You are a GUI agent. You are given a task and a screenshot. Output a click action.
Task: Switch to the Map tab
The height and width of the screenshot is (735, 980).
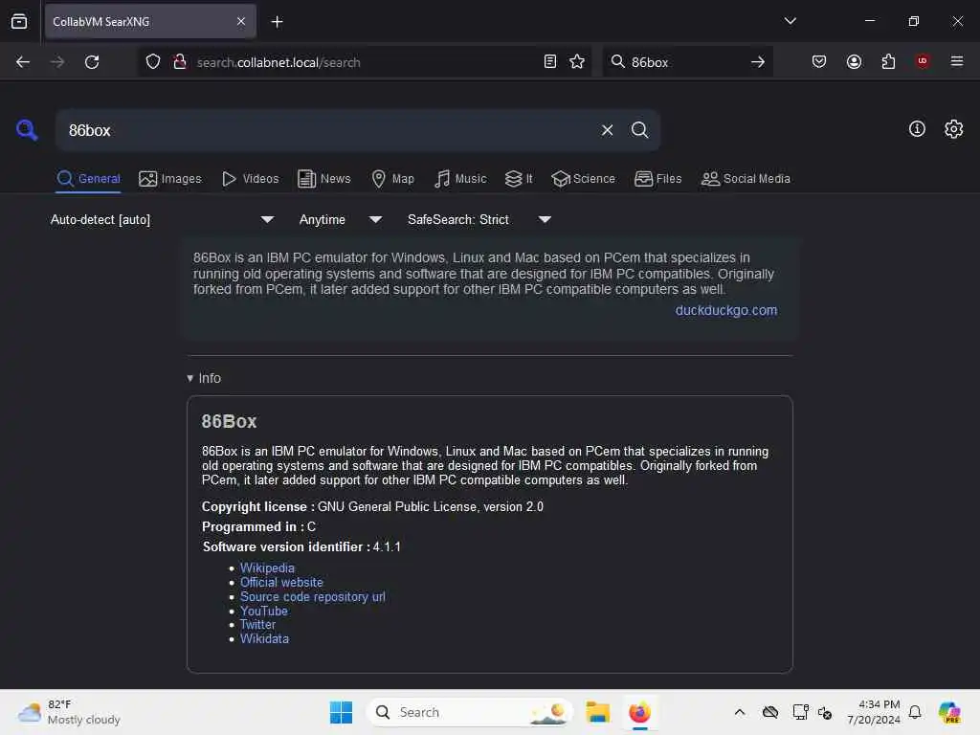pos(392,179)
